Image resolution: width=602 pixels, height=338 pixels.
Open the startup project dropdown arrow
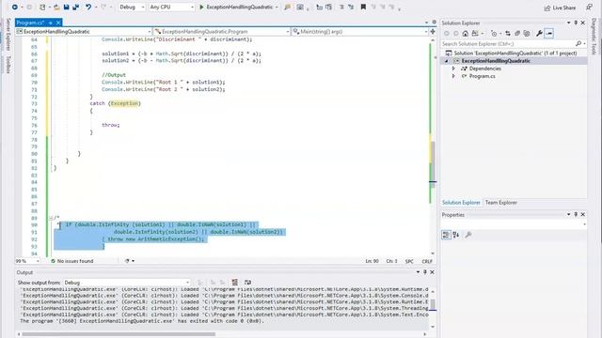[x=277, y=7]
